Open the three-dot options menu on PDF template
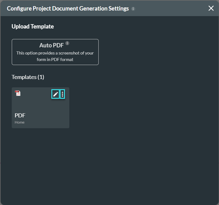The image size is (219, 205). pyautogui.click(x=62, y=94)
